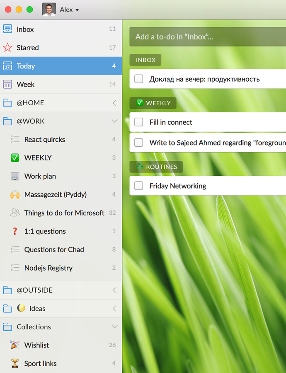The width and height of the screenshot is (286, 373).
Task: Open the Inbox smart list
Action: click(x=61, y=29)
